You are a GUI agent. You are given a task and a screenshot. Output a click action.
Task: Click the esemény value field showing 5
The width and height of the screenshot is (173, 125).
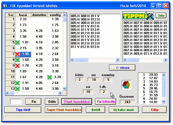tap(108, 80)
